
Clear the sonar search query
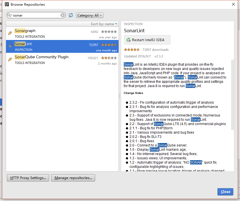click(62, 15)
